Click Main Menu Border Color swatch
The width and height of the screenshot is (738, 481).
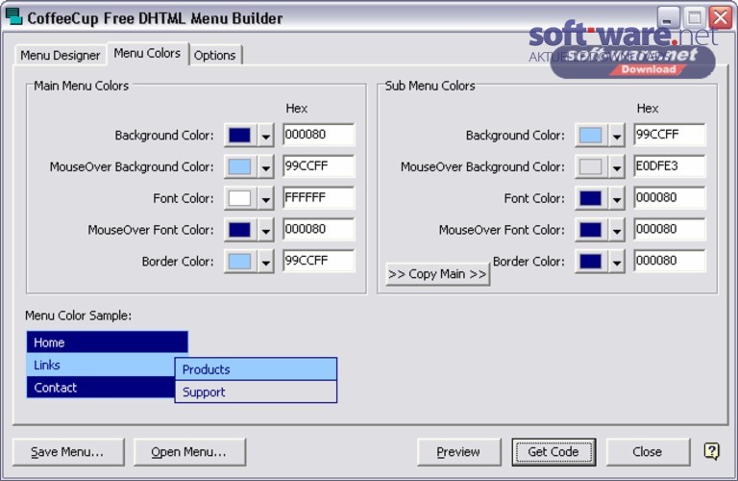tap(239, 262)
